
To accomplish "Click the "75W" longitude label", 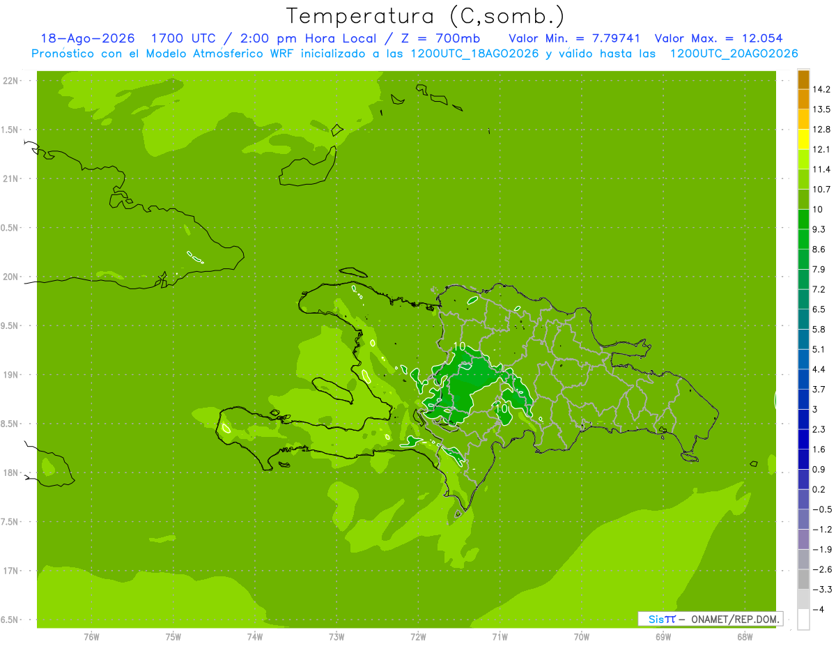I will (173, 637).
